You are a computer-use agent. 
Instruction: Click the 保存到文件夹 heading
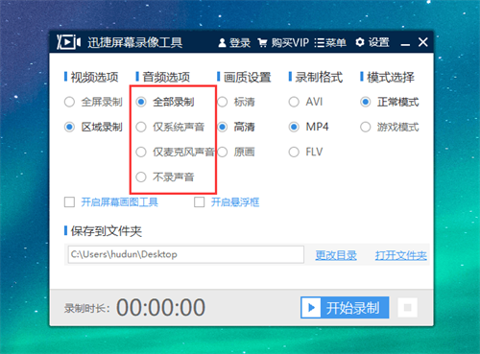107,231
